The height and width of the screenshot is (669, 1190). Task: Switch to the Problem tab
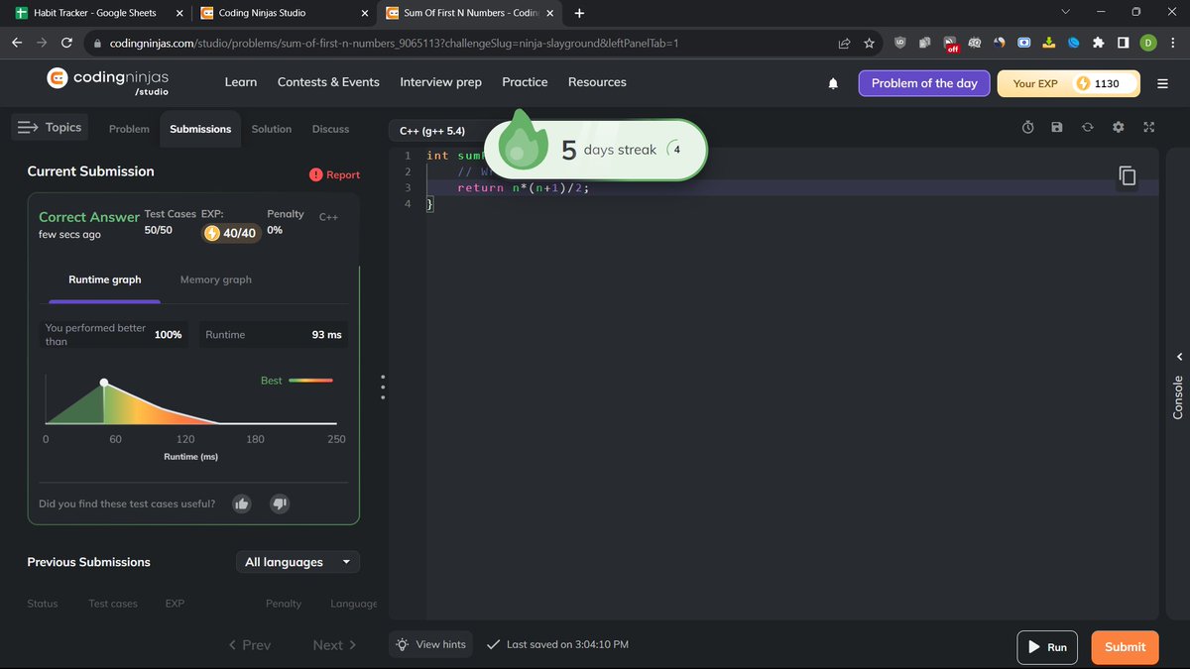click(x=129, y=129)
